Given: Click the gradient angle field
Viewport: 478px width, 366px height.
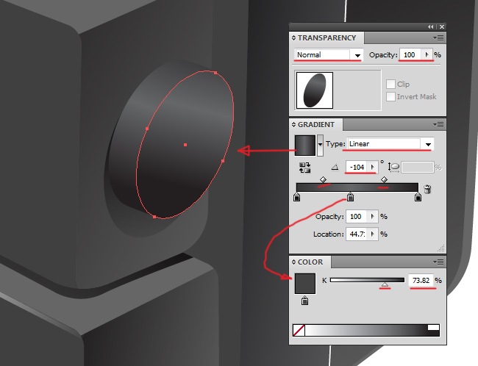Looking at the screenshot, I should click(x=357, y=167).
